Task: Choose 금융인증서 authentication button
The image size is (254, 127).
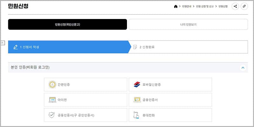Action: (x=170, y=100)
